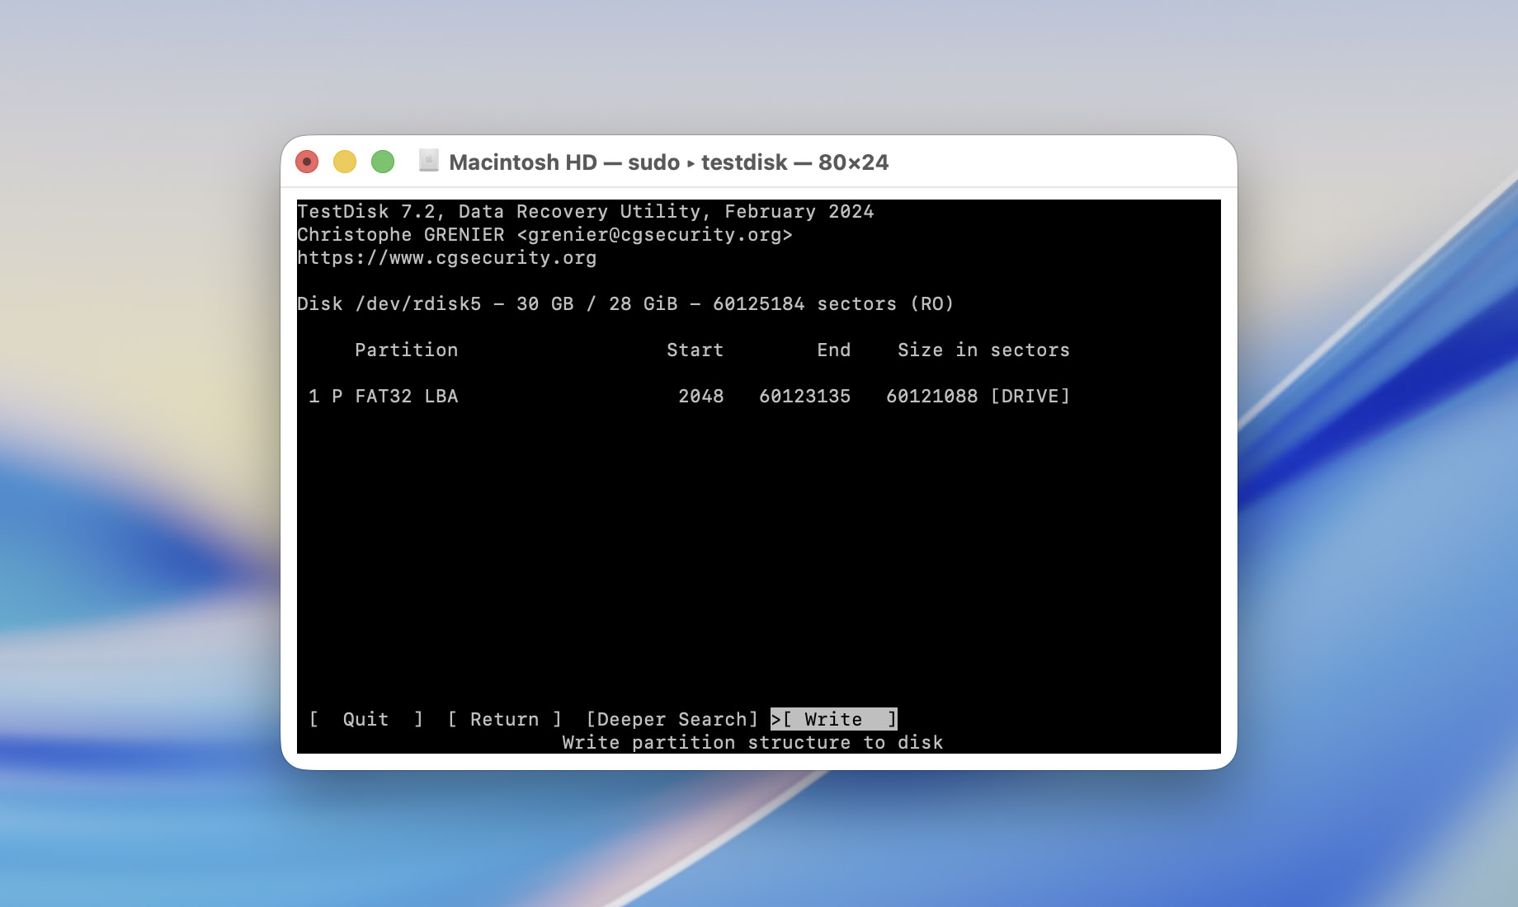Image resolution: width=1518 pixels, height=907 pixels.
Task: Click the grenier@cgsecurity.org email text
Action: [655, 235]
